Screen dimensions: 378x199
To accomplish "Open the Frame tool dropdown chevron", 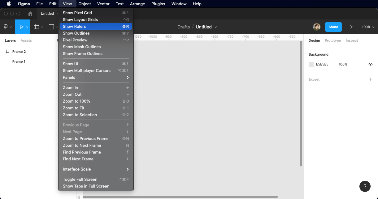I will tap(42, 27).
